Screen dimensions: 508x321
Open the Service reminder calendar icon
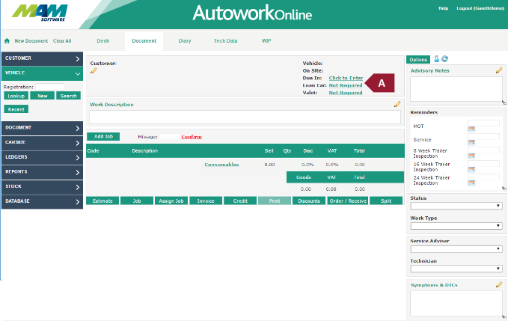[471, 142]
